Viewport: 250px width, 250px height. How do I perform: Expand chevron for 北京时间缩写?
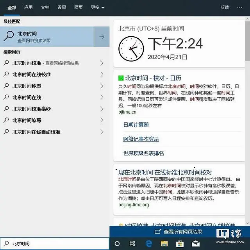click(102, 120)
